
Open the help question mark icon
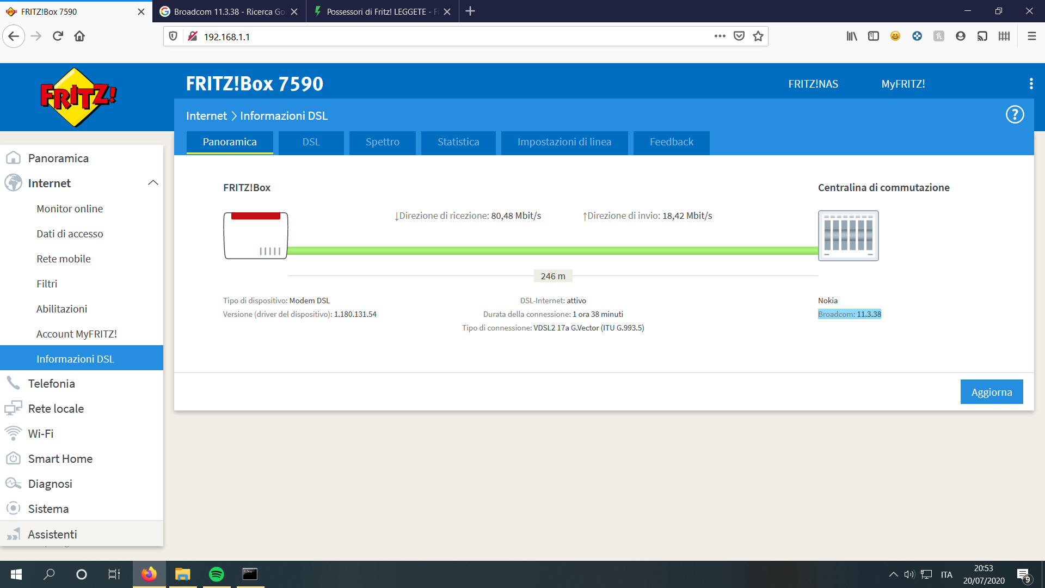(1015, 115)
